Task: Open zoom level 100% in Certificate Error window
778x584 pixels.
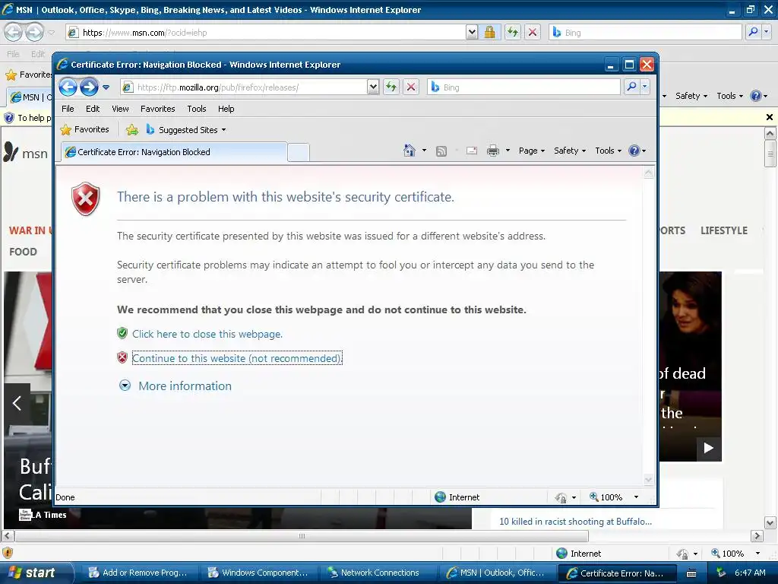Action: pos(613,497)
